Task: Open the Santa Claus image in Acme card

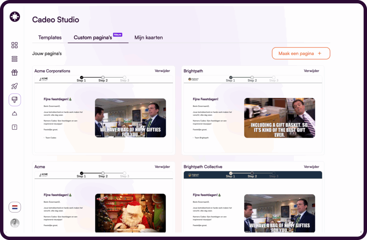Action: pos(130,213)
